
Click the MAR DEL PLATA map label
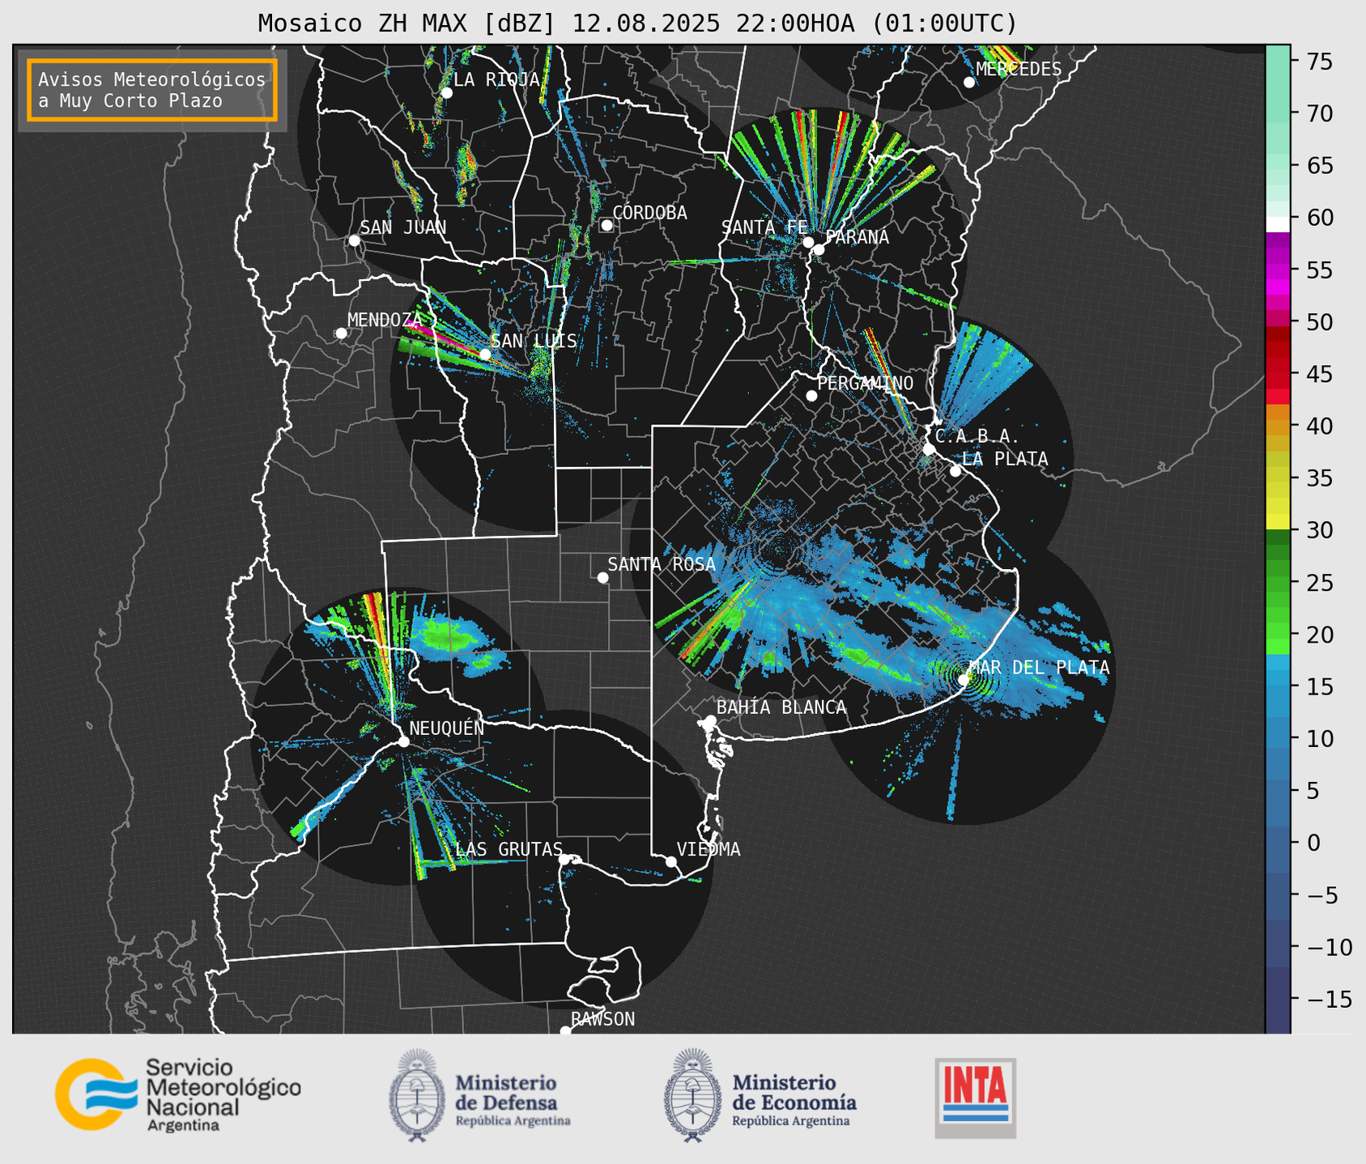[1039, 668]
